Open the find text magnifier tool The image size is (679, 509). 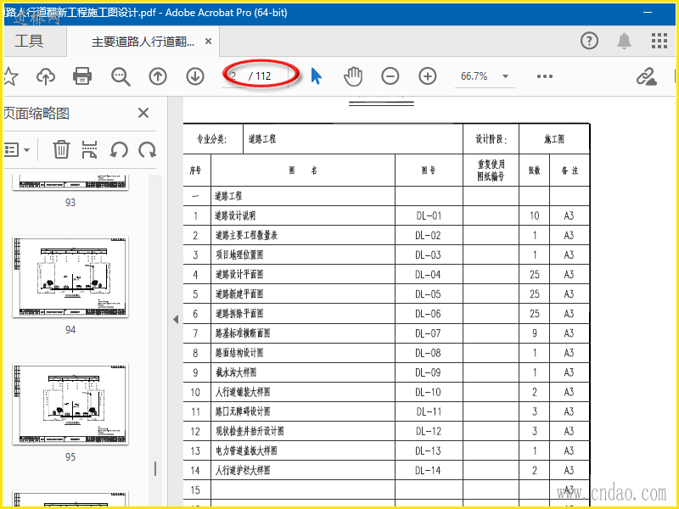click(121, 76)
